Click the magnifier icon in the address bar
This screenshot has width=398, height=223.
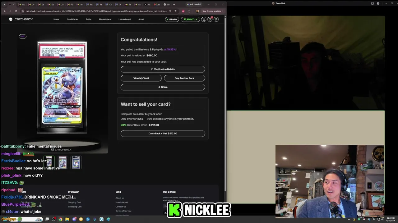[170, 11]
